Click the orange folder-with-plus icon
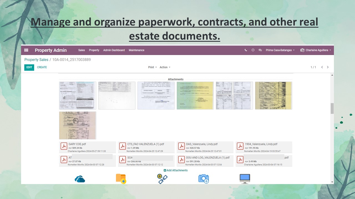The image size is (355, 199). [121, 179]
